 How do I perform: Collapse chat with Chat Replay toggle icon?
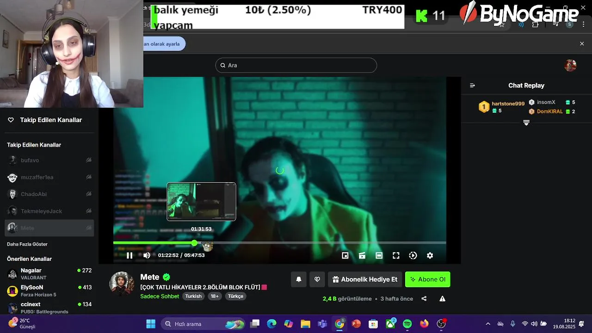pyautogui.click(x=472, y=86)
